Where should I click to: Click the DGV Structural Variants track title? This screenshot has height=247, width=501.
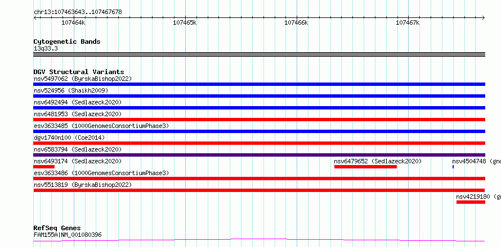[79, 72]
